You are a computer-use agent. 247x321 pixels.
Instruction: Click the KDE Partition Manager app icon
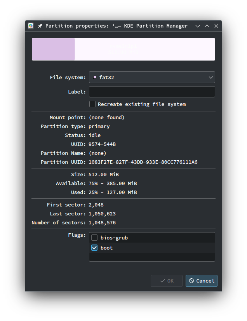[x=31, y=26]
